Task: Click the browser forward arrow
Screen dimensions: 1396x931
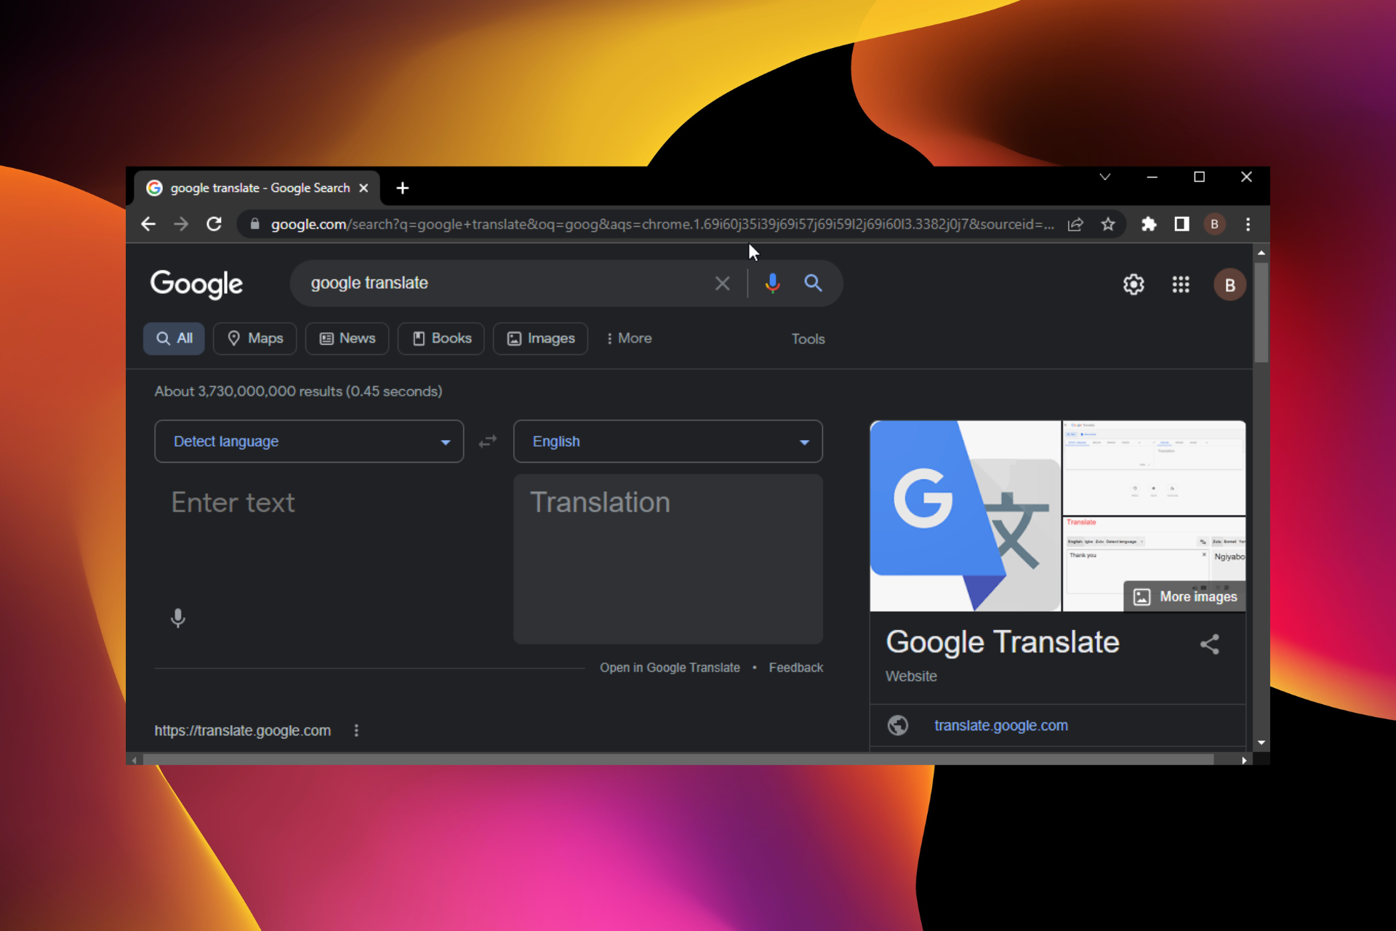Action: 181,224
